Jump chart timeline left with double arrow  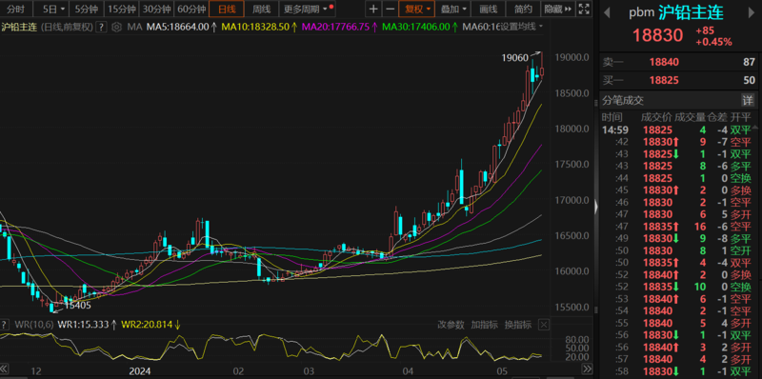click(5, 369)
